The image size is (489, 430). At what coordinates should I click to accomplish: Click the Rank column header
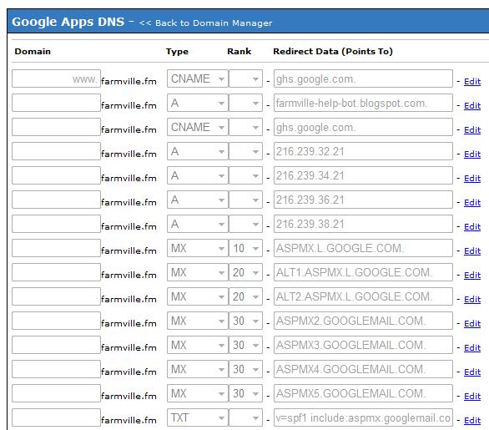coord(239,52)
